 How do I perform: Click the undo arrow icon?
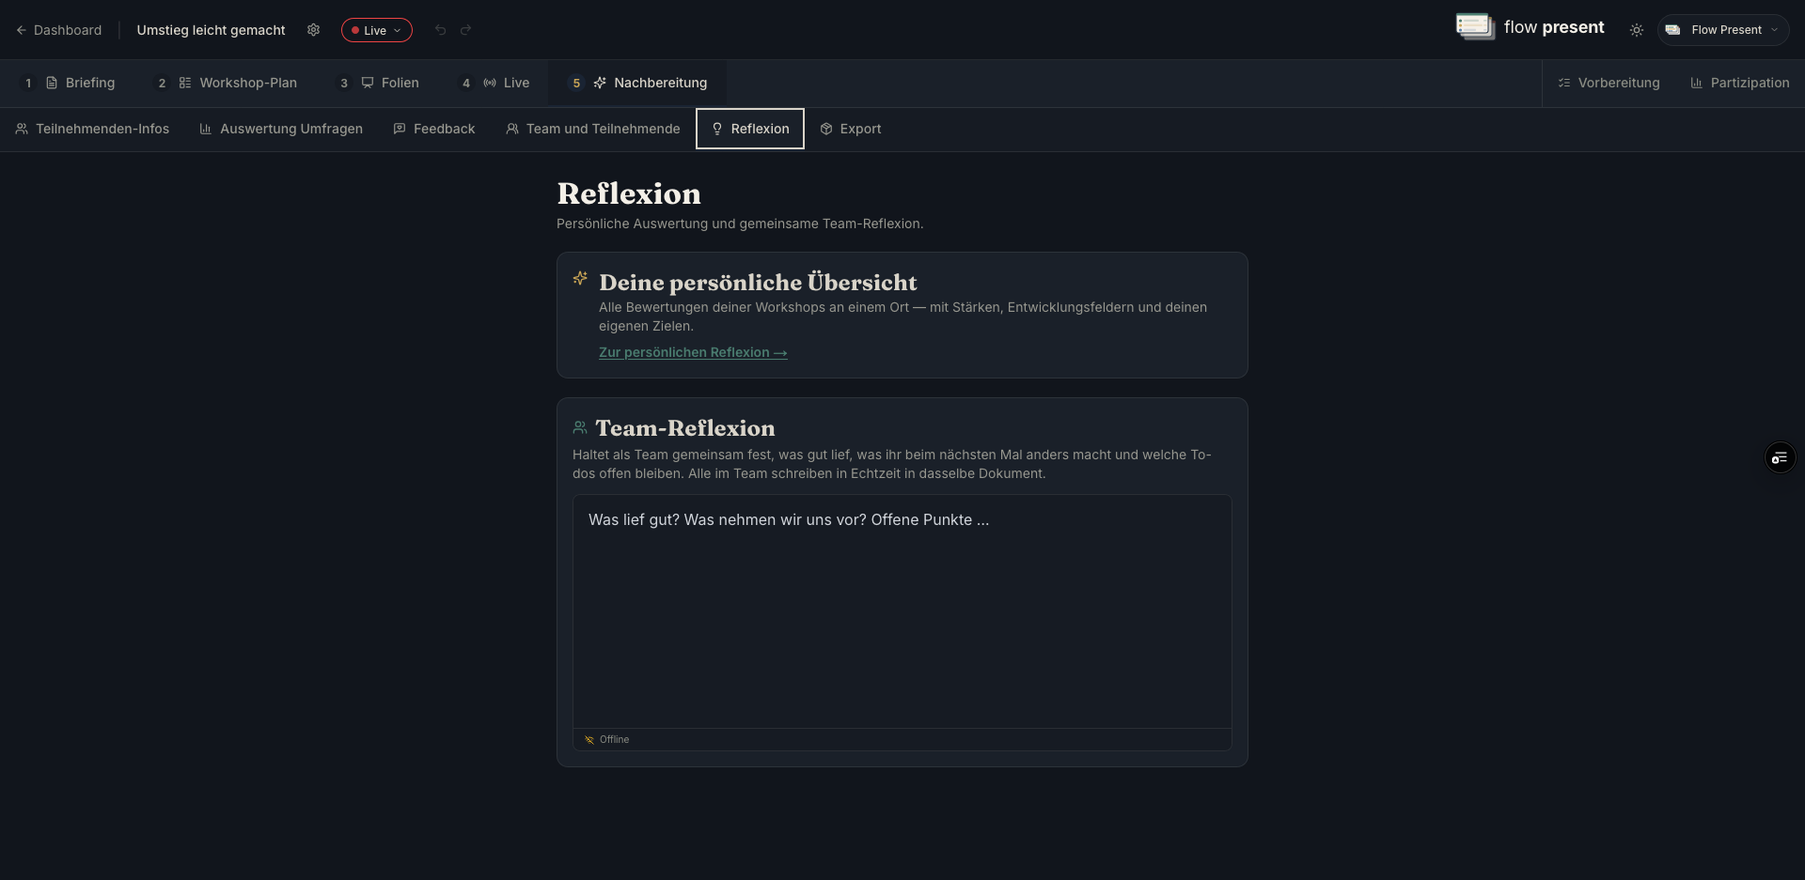[x=440, y=30]
